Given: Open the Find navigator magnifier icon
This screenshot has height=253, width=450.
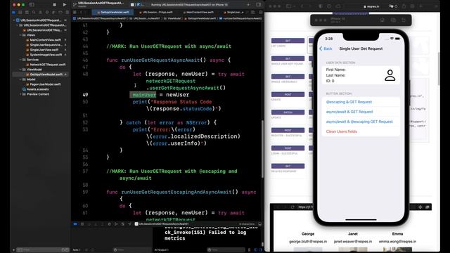Looking at the screenshot, I should (x=34, y=13).
